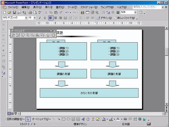Open the AutoShapes menu in drawing toolbar

pyautogui.click(x=41, y=119)
